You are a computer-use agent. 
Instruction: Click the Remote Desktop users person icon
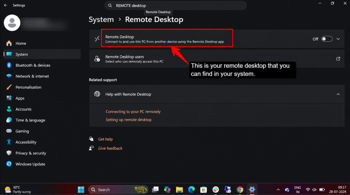click(97, 59)
